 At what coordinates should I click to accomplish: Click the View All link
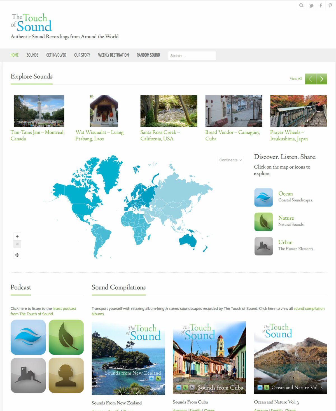tap(296, 79)
